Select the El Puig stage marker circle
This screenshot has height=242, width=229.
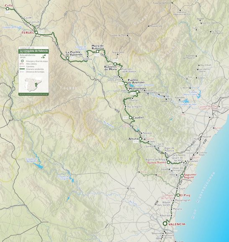(178, 195)
